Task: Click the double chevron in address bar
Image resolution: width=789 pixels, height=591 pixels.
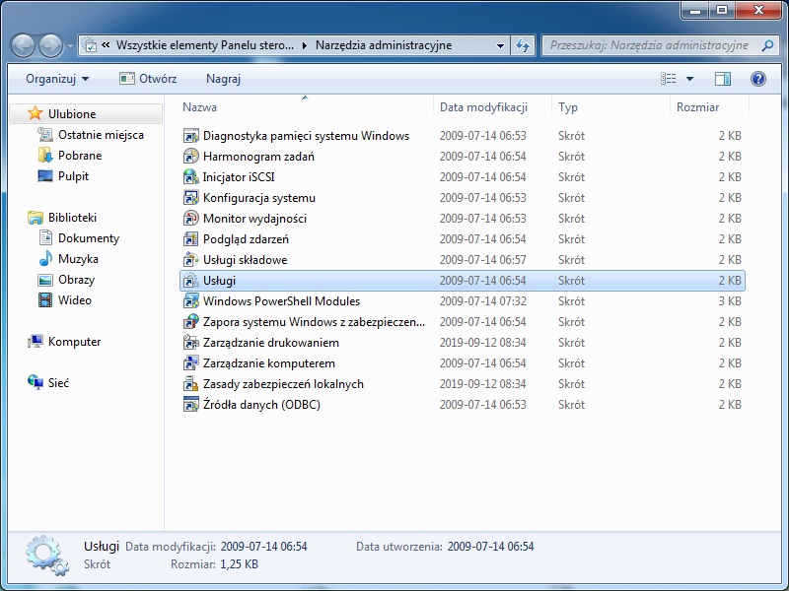Action: pyautogui.click(x=106, y=45)
